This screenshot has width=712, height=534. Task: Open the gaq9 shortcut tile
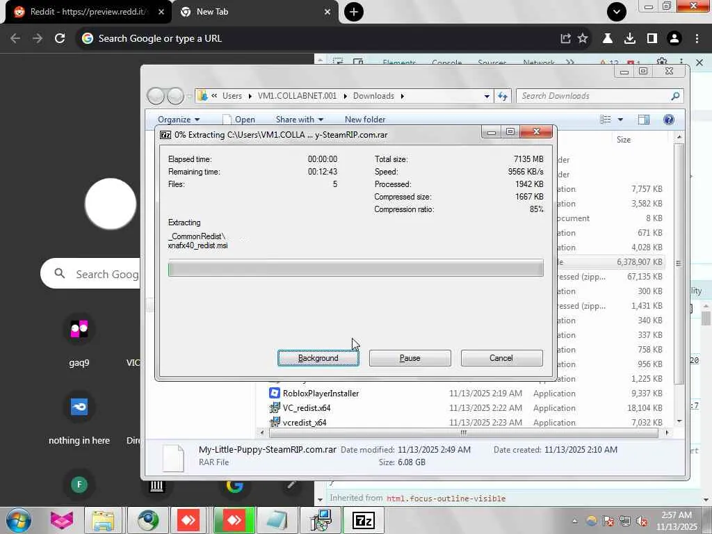79,341
